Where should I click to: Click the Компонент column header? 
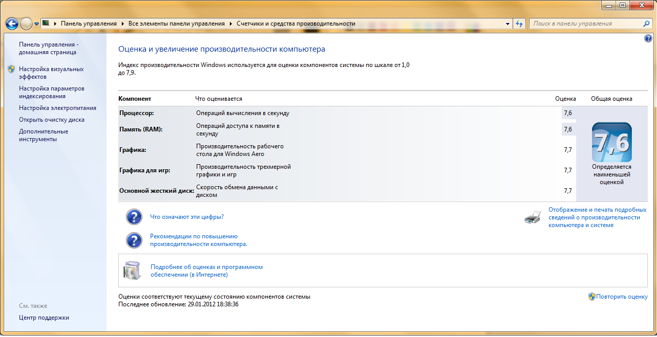[135, 99]
